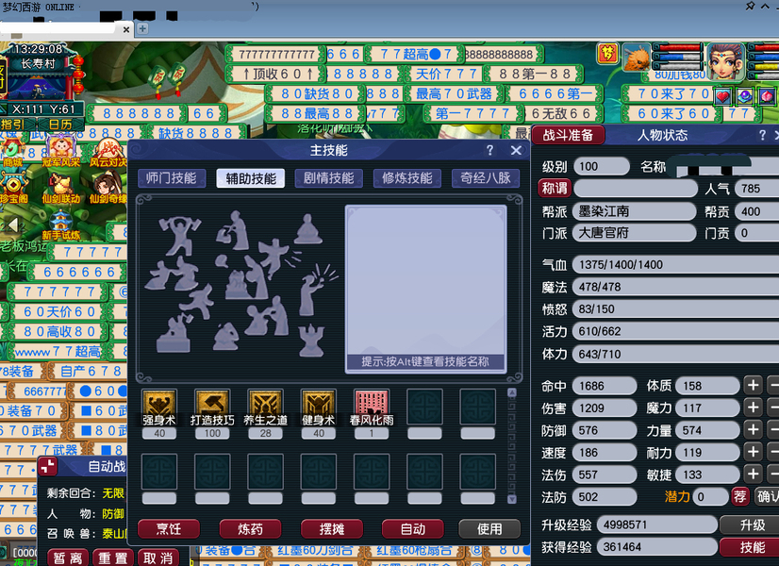Image resolution: width=779 pixels, height=566 pixels.
Task: Click the summoned pet portrait
Action: [637, 58]
